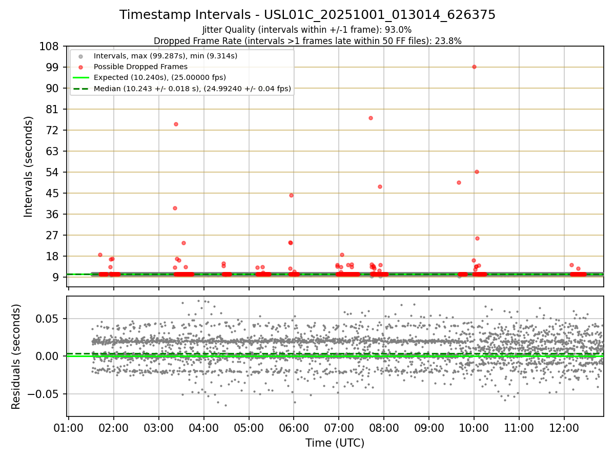Click the 'Dropped Frame Rate' subtitle reading 23.8%

tap(307, 41)
